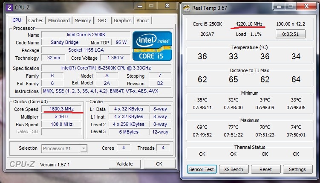320x183 pixels.
Task: Close the CPU-Z window
Action: [x=167, y=6]
